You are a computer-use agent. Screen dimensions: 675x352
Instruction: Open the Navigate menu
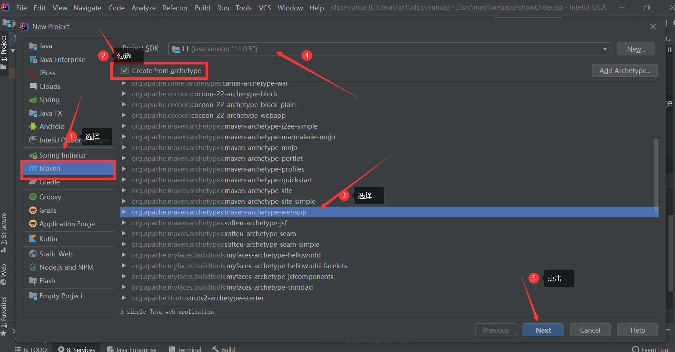[87, 8]
